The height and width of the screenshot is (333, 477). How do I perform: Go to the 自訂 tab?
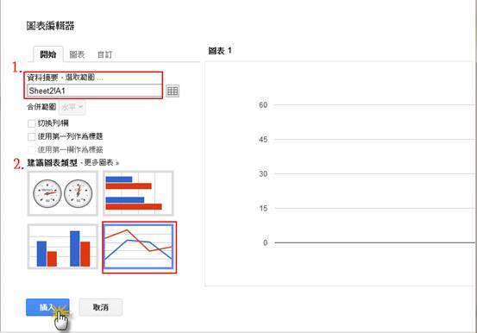click(x=104, y=55)
